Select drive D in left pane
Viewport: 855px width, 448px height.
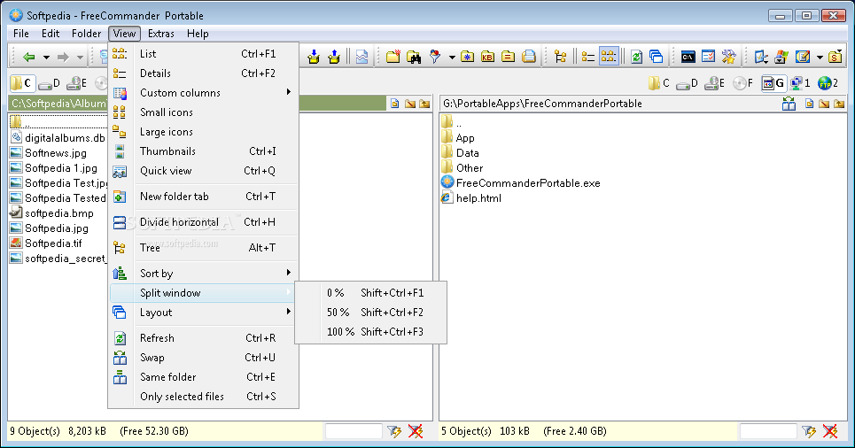49,83
